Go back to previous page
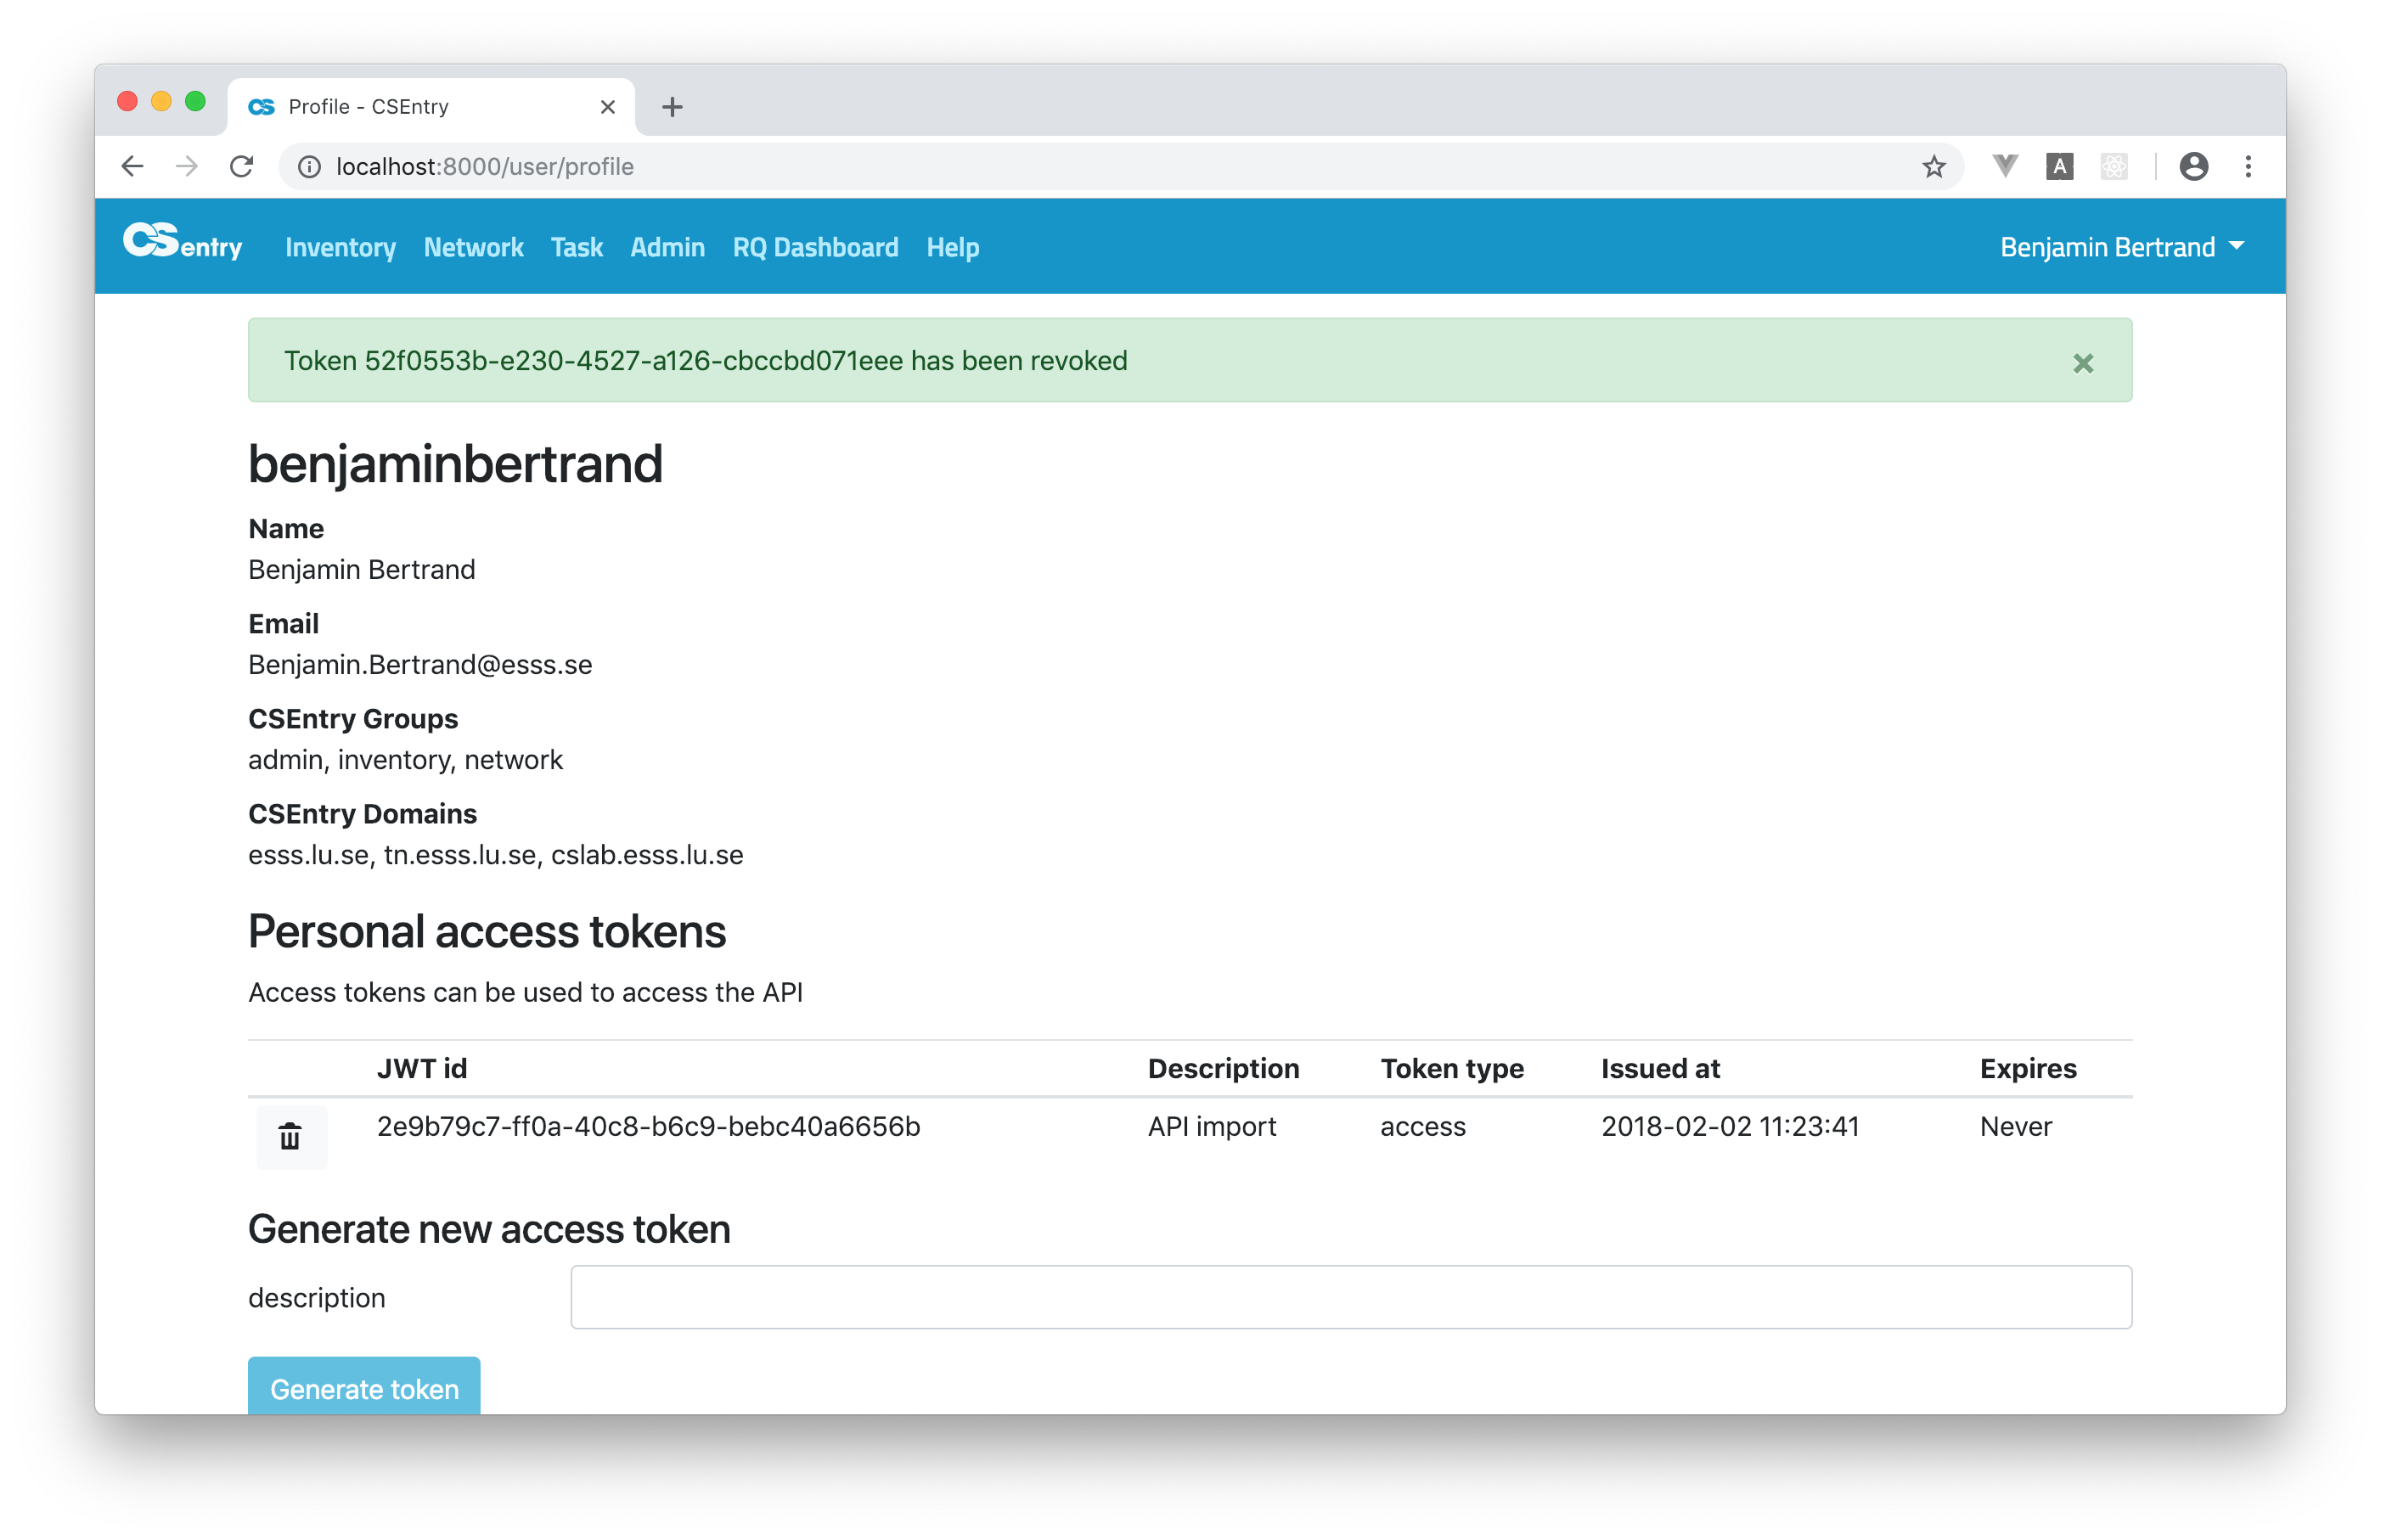This screenshot has width=2381, height=1540. (x=132, y=167)
